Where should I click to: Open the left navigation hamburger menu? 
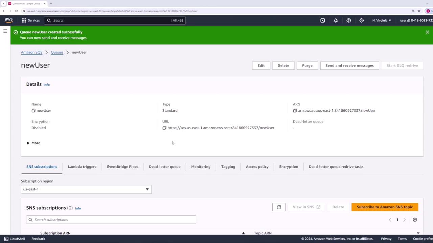[x=5, y=31]
